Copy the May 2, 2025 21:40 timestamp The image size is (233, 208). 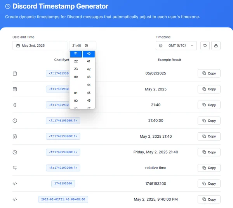[209, 136]
